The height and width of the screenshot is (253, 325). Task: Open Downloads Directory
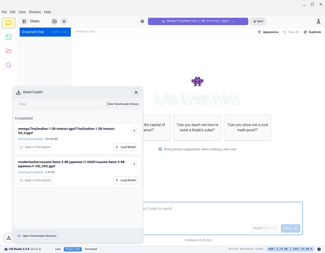click(37, 236)
